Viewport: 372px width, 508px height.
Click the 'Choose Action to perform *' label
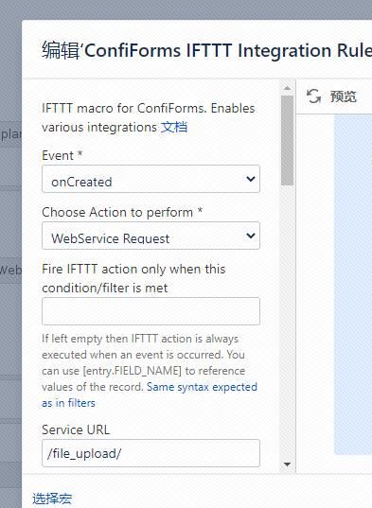[122, 213]
